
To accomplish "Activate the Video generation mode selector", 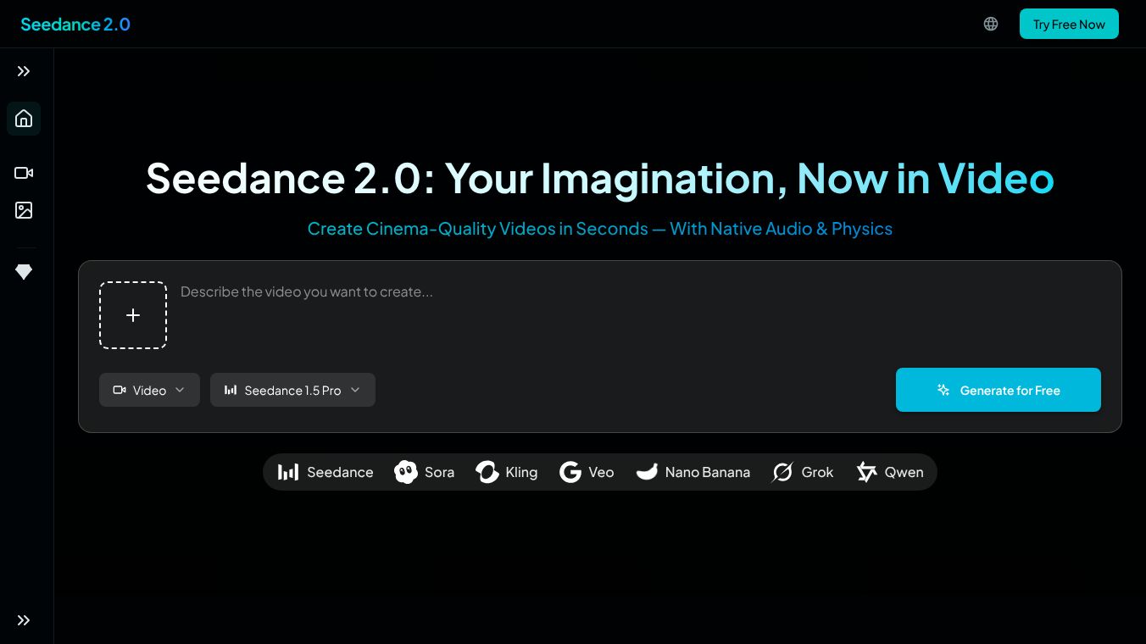I will click(x=149, y=390).
